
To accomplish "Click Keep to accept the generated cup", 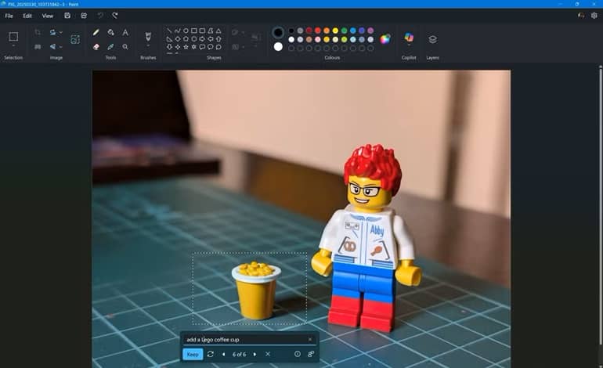I will coord(193,354).
